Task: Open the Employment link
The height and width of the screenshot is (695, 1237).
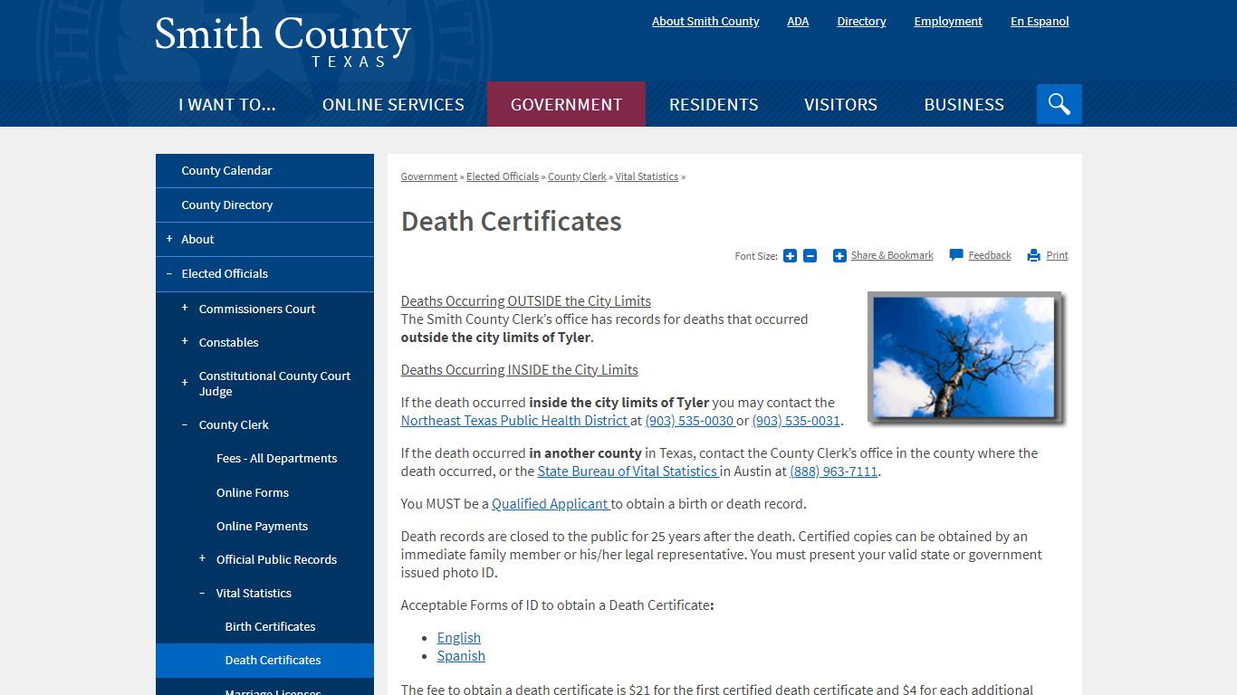Action: pos(948,22)
